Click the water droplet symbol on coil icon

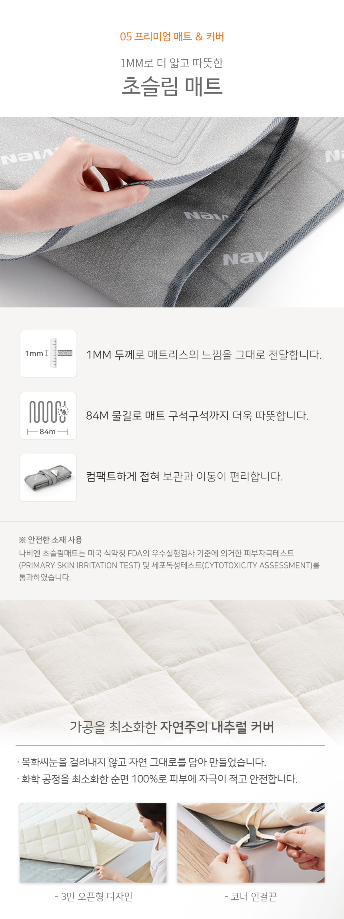(x=63, y=410)
